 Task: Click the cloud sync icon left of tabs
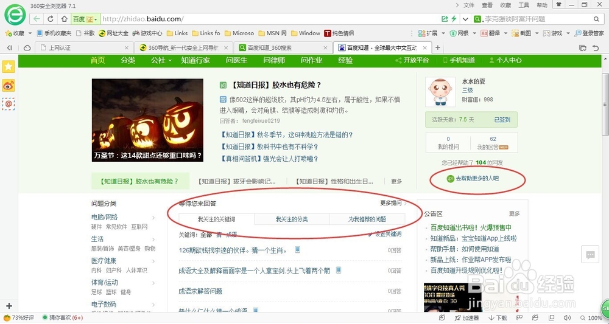click(x=27, y=47)
